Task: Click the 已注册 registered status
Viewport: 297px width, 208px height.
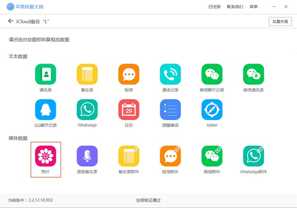Action: (214, 7)
